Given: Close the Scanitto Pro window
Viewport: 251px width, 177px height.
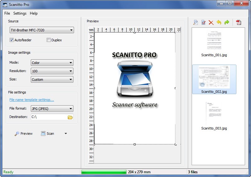Looking at the screenshot, I should 241,3.
